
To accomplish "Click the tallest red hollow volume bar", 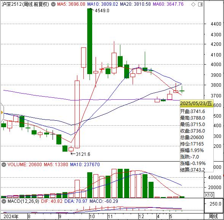I will [x=114, y=183].
